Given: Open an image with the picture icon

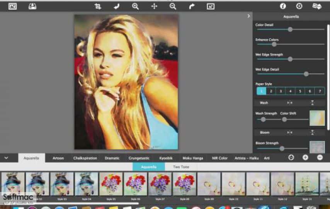Looking at the screenshot, I should click(13, 6).
